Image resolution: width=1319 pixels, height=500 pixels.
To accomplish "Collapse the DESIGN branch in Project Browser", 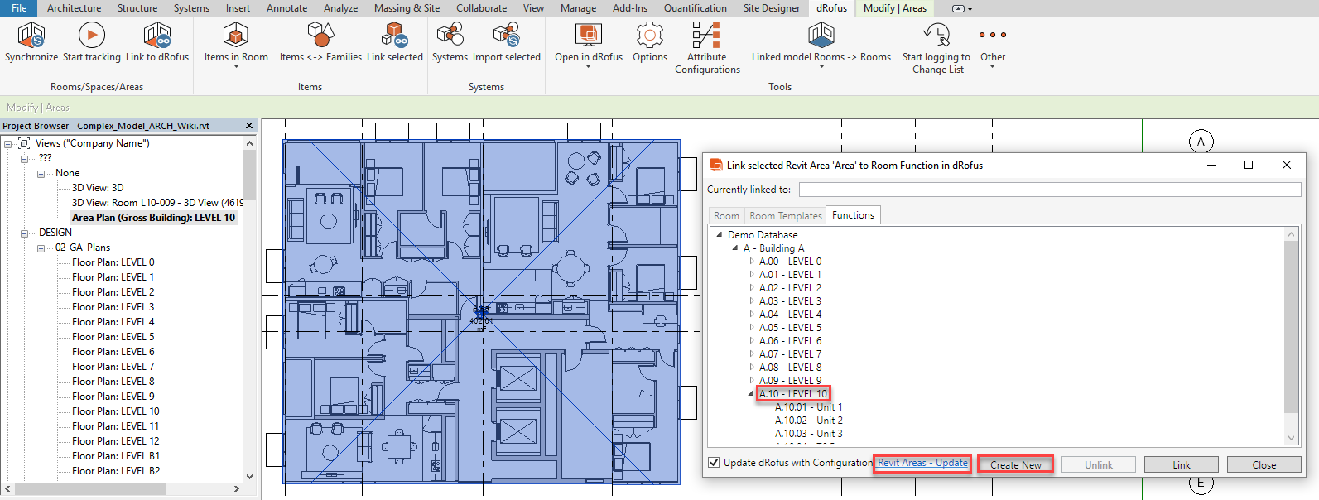I will click(25, 233).
